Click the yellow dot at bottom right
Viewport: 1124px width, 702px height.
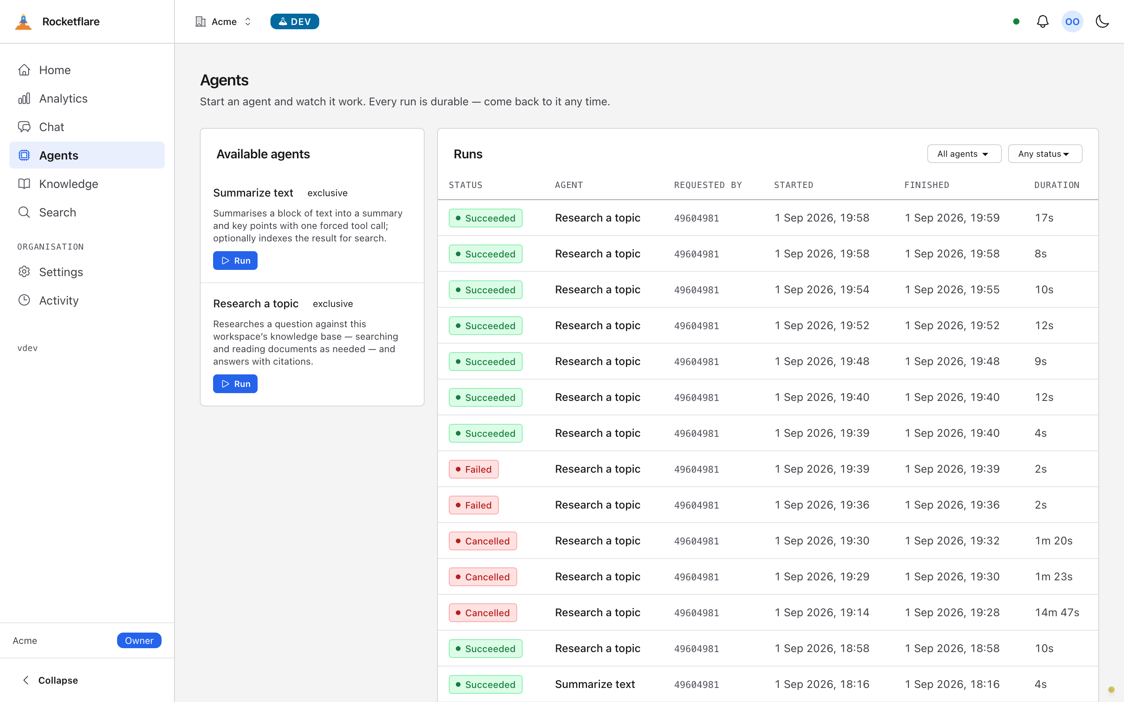(1111, 690)
